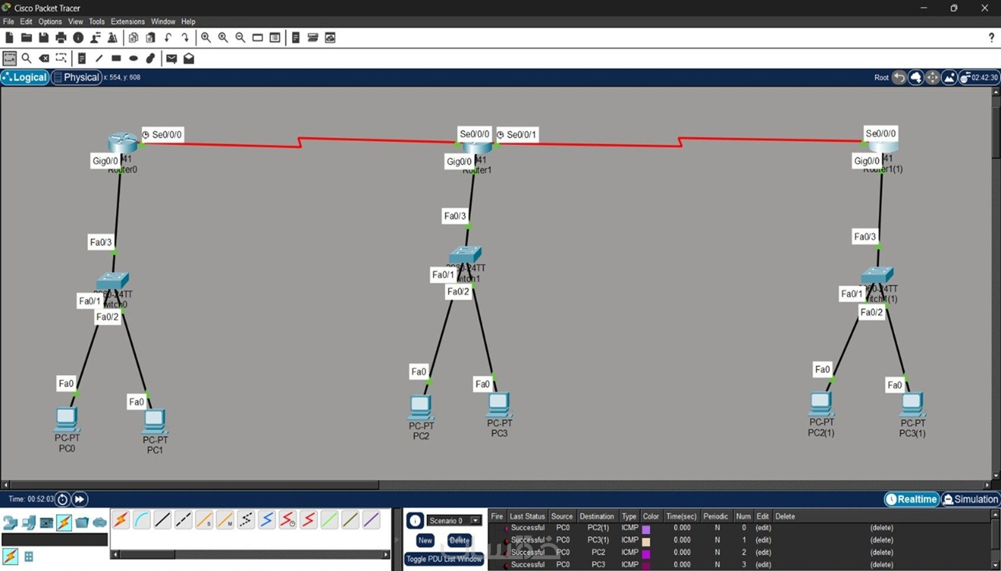Click Toggle PDU List Window

444,559
